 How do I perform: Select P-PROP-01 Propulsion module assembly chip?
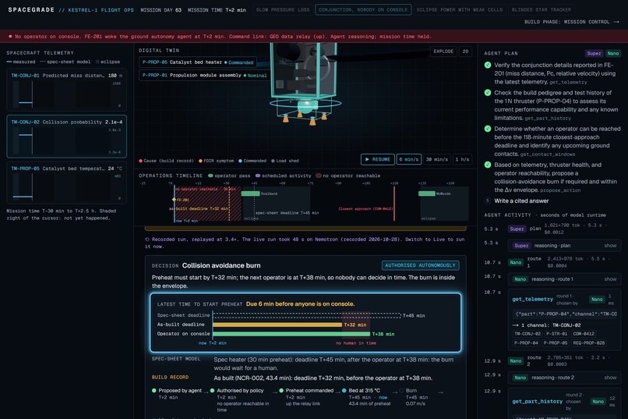(x=204, y=75)
